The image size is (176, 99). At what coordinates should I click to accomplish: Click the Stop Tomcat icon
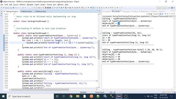click(48, 8)
